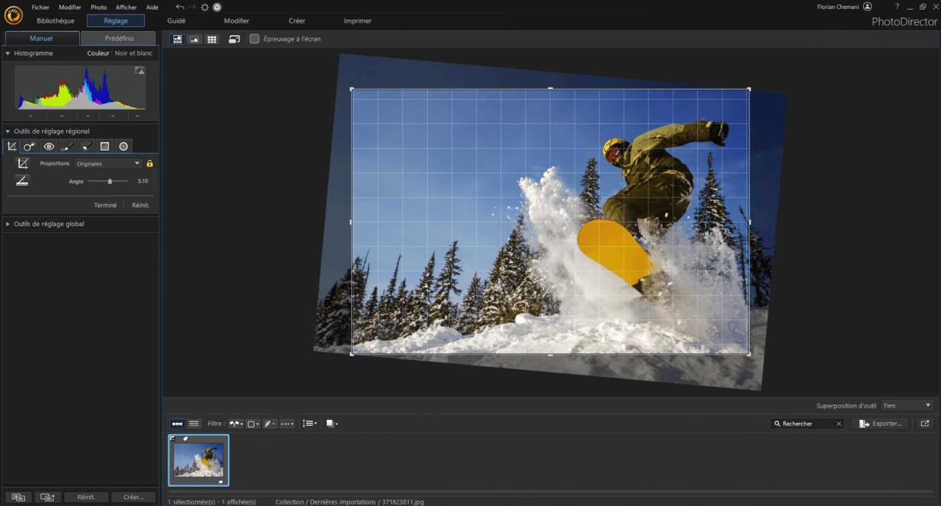Image resolution: width=941 pixels, height=506 pixels.
Task: Click the viewer swap display icon
Action: point(235,39)
